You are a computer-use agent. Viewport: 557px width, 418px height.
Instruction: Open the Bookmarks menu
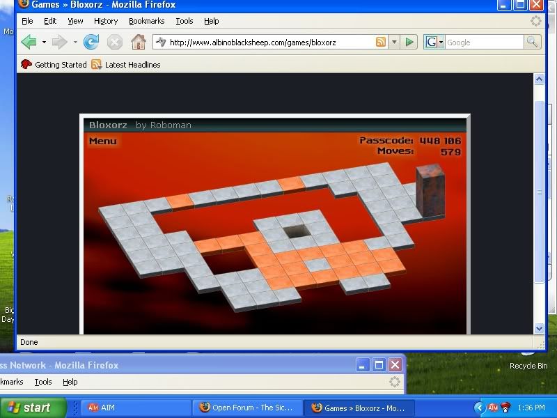[146, 21]
